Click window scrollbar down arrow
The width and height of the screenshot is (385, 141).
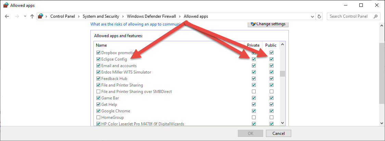click(381, 123)
